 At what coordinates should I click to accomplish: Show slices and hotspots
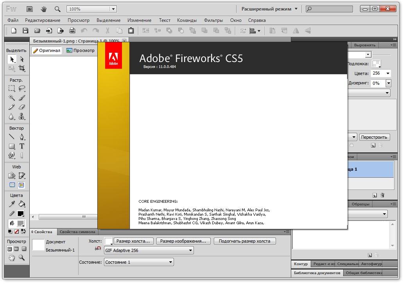pos(21,185)
